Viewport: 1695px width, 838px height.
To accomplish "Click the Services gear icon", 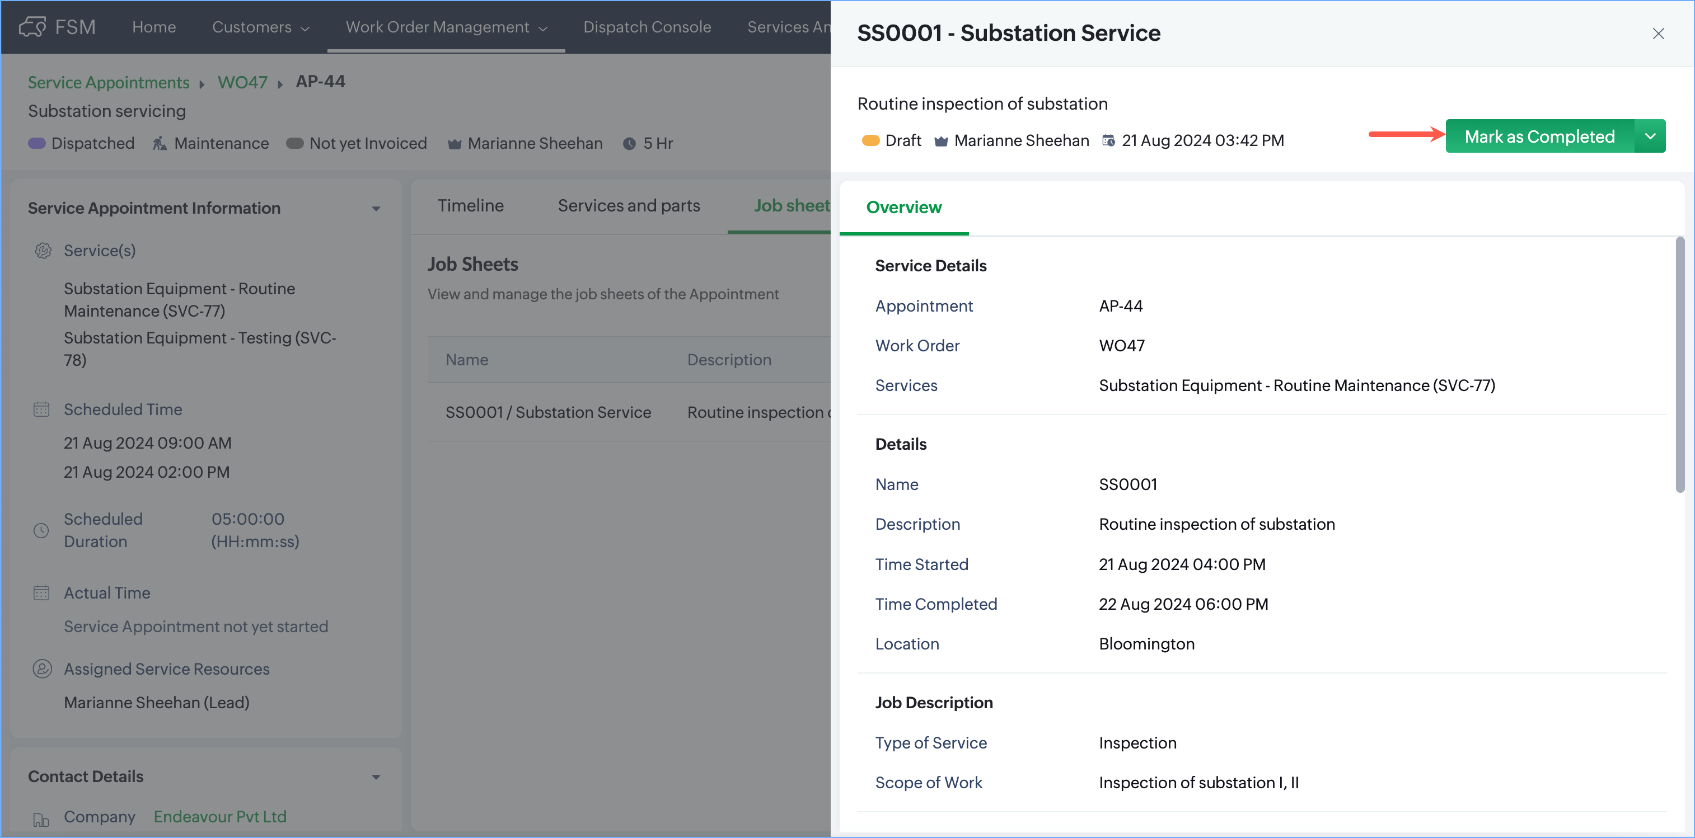I will [x=43, y=251].
